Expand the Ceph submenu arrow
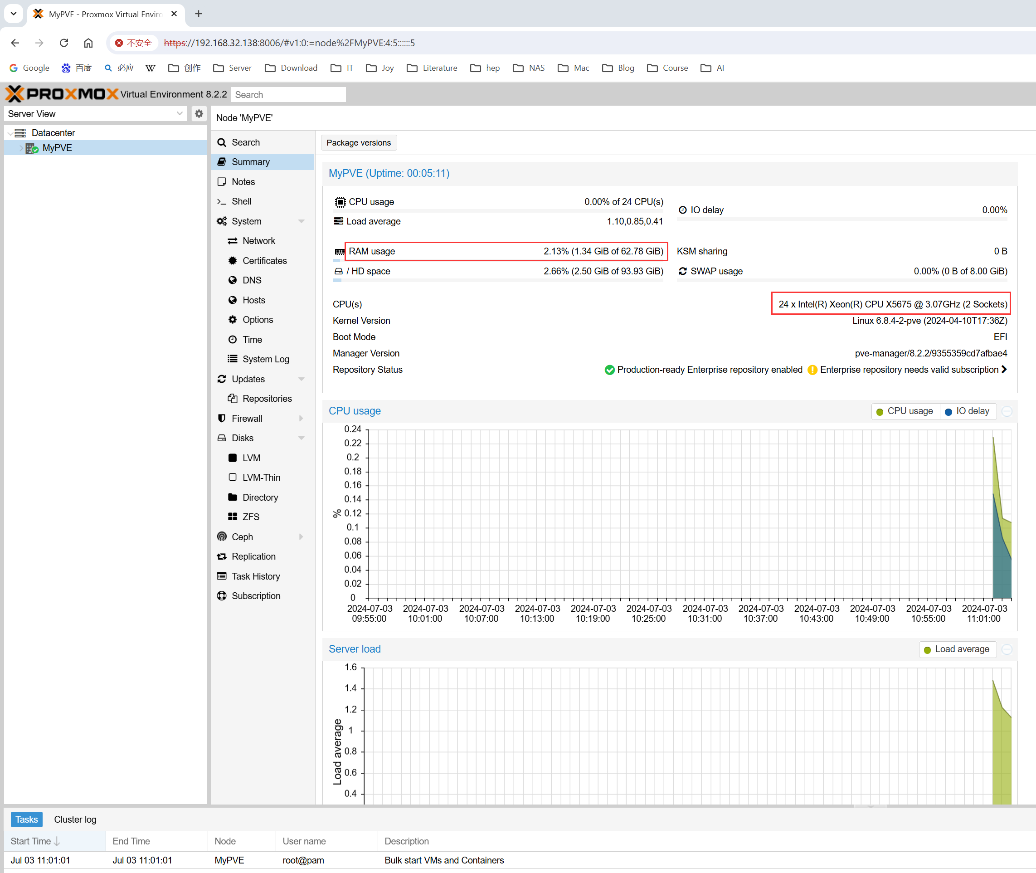The height and width of the screenshot is (873, 1036). [301, 537]
